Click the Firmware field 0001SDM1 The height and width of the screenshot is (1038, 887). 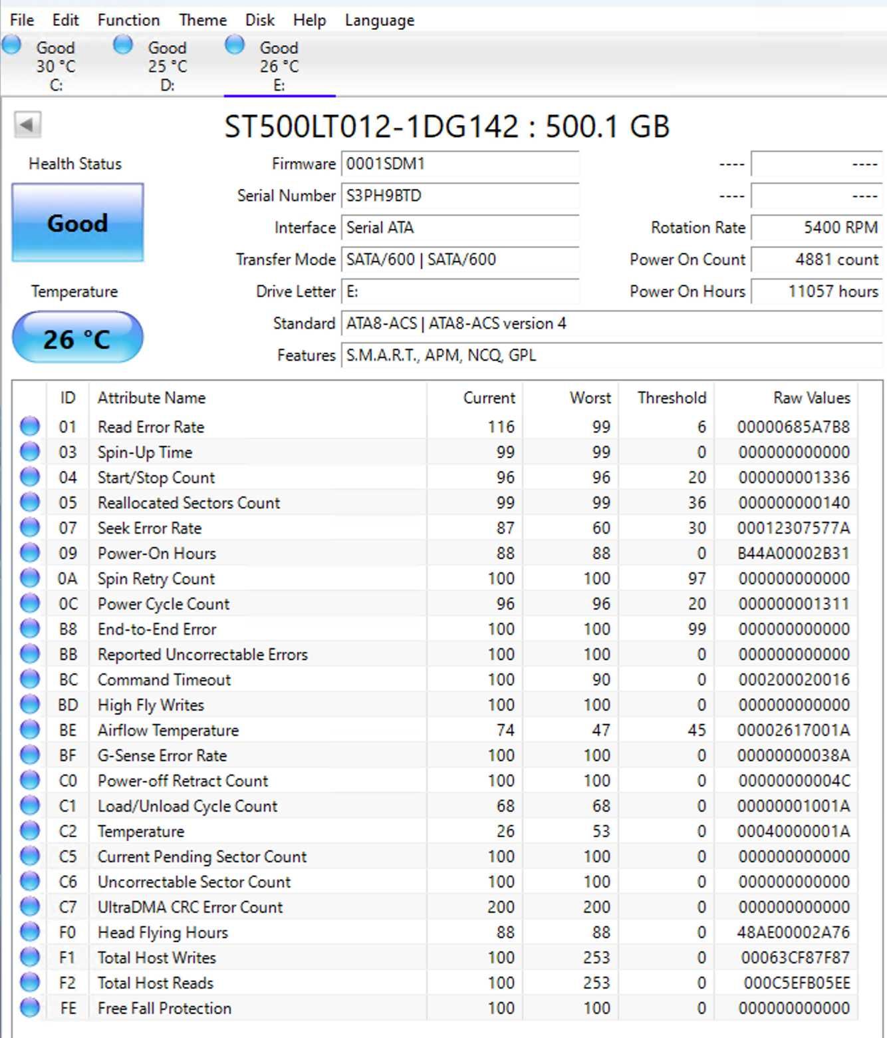459,164
